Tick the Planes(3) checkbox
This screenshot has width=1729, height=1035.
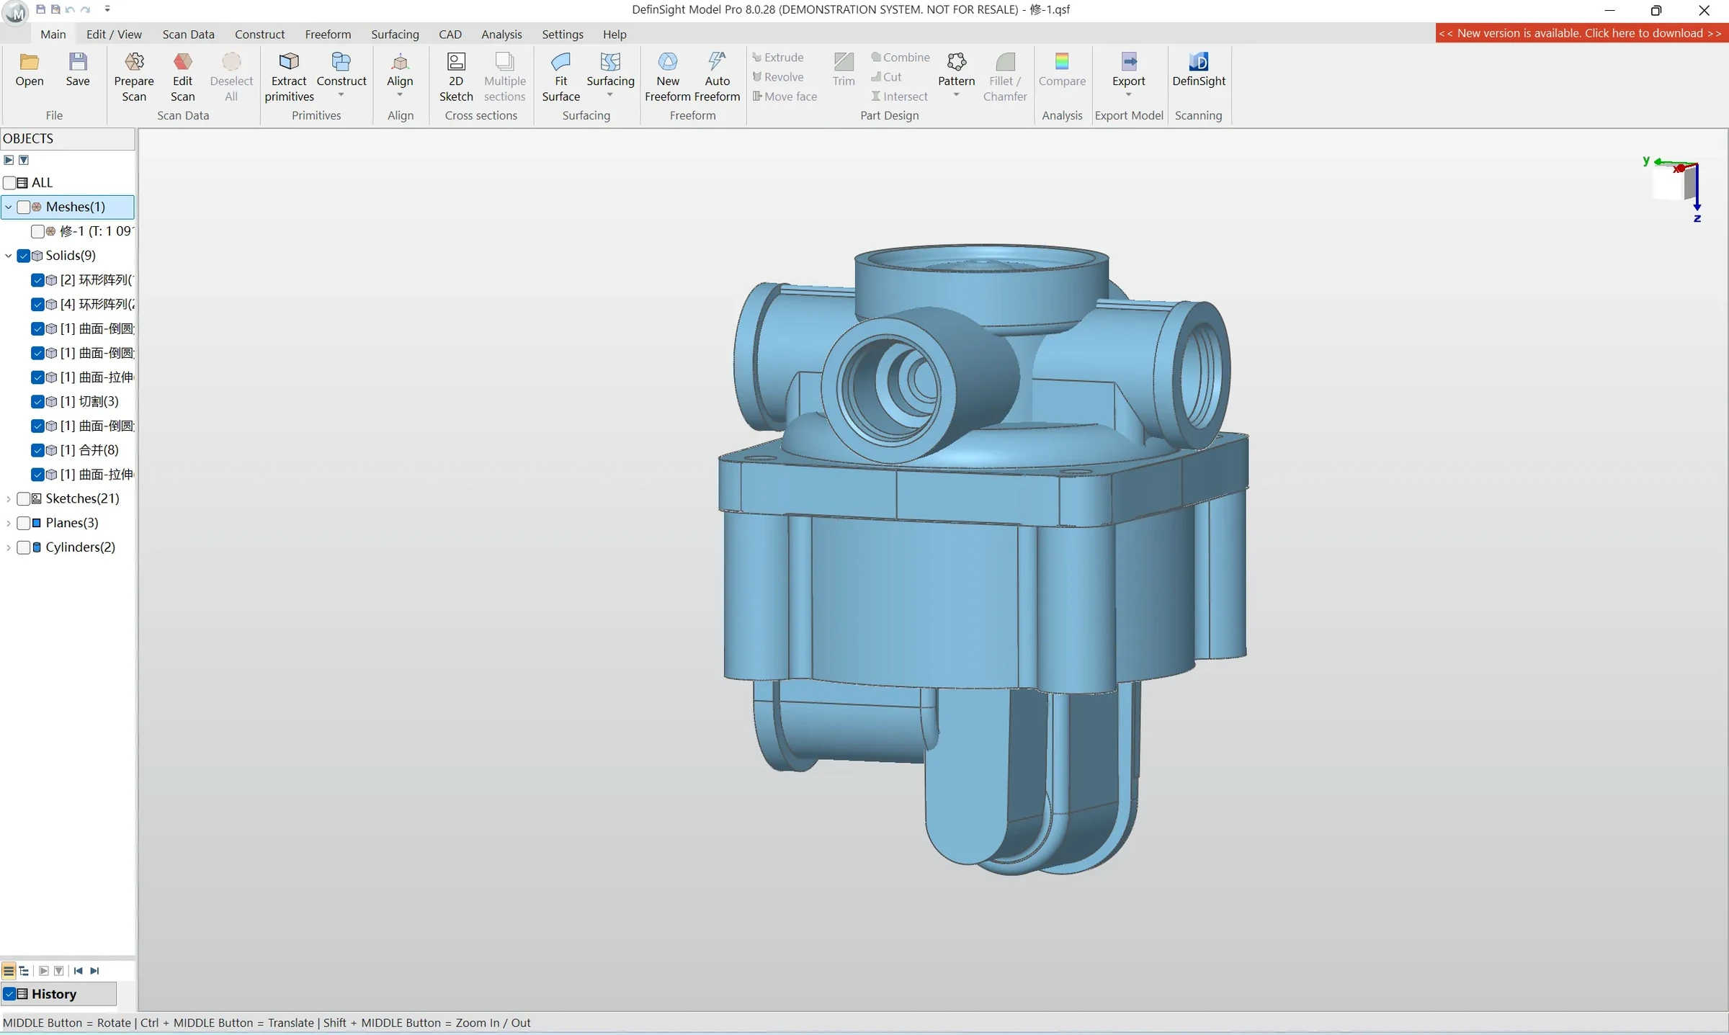[24, 523]
